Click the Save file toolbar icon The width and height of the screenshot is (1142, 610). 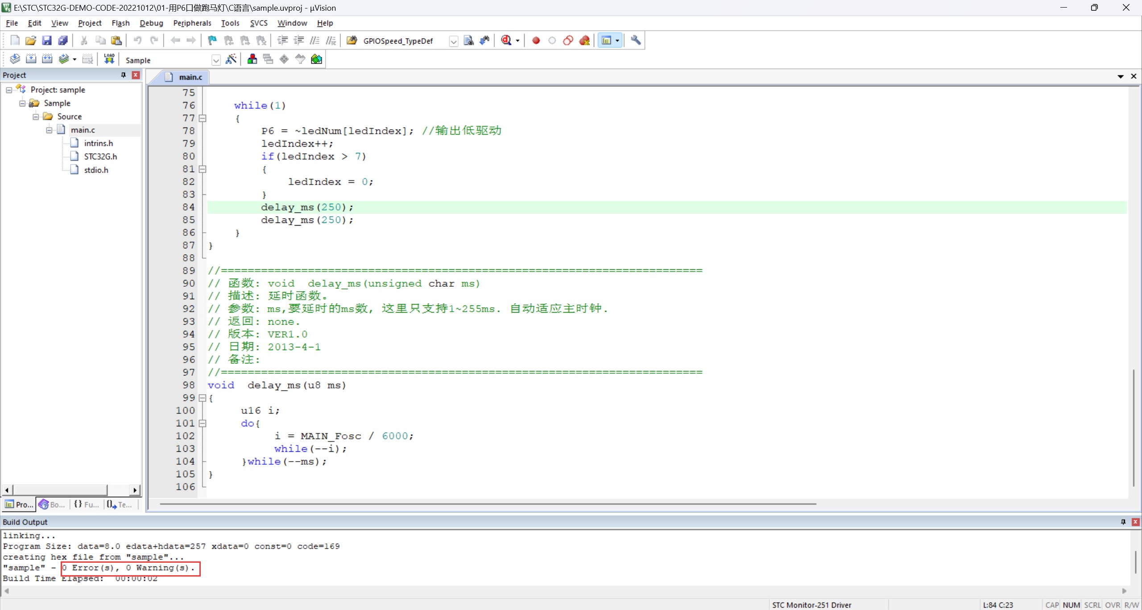pos(47,41)
